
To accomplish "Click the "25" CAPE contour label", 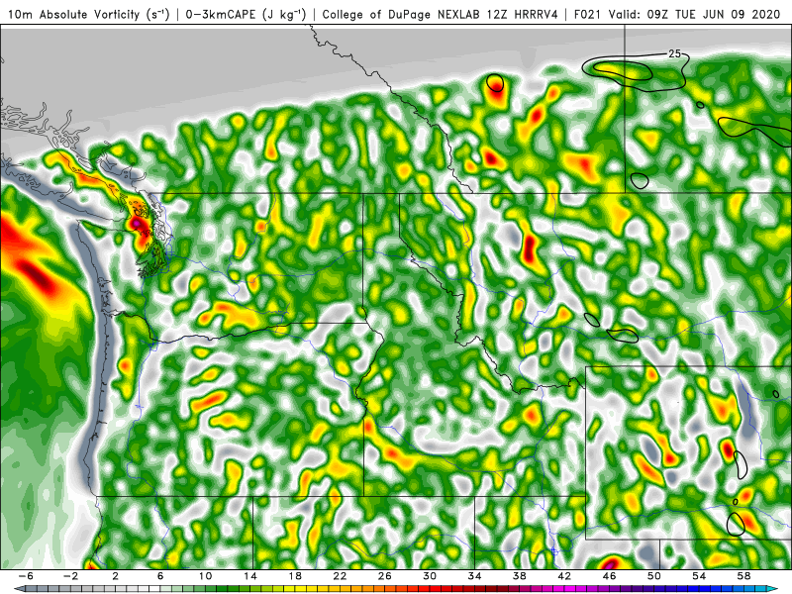I will 674,53.
